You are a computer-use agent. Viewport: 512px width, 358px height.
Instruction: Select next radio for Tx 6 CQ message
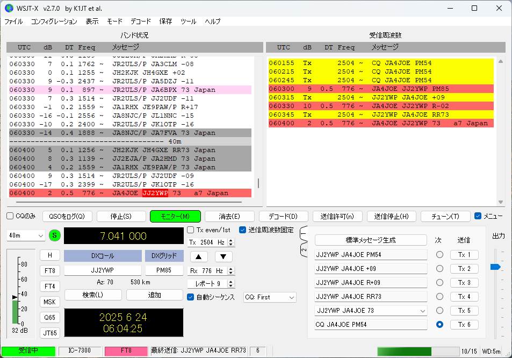coord(439,324)
